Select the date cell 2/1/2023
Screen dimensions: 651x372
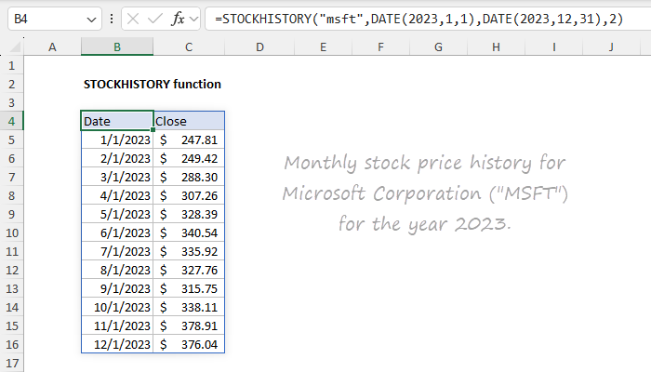tap(117, 159)
